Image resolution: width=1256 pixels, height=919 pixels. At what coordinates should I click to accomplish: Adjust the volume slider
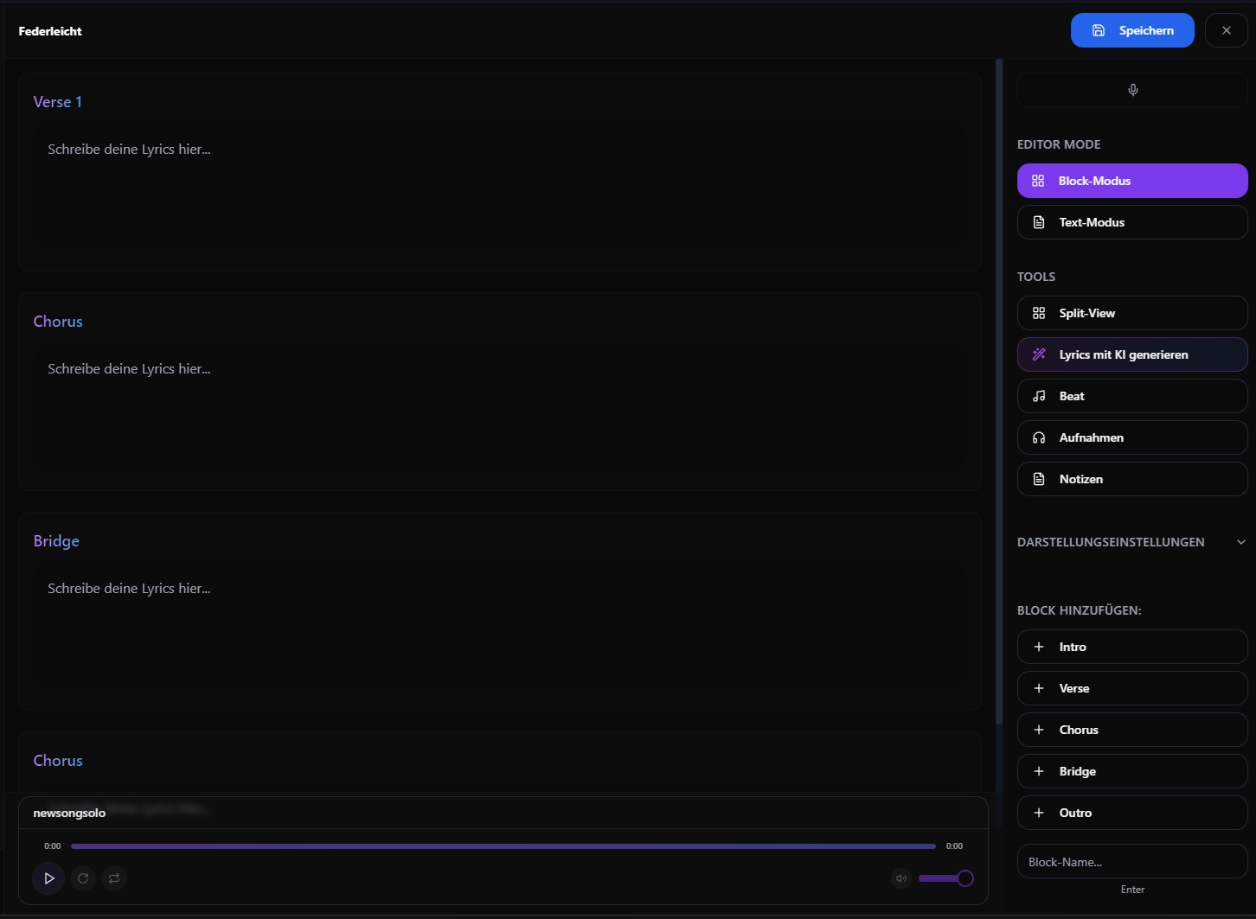[945, 878]
